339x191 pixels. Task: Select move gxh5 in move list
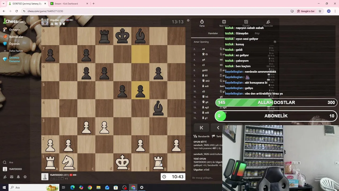click(205, 70)
